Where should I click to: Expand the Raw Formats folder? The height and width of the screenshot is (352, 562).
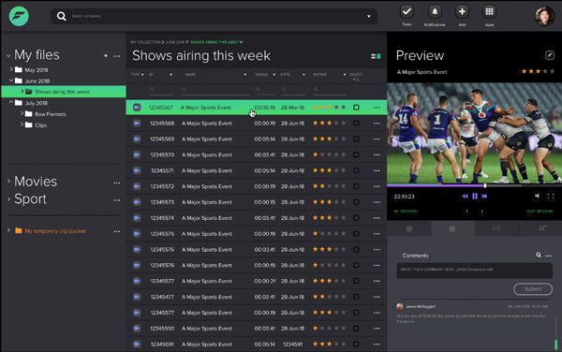[x=22, y=113]
